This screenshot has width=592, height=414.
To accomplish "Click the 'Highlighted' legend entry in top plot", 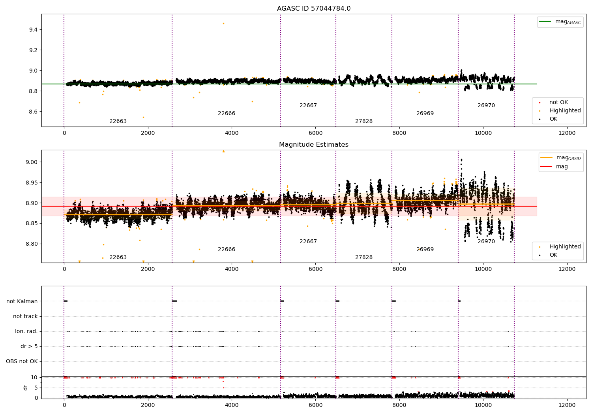I will click(560, 110).
